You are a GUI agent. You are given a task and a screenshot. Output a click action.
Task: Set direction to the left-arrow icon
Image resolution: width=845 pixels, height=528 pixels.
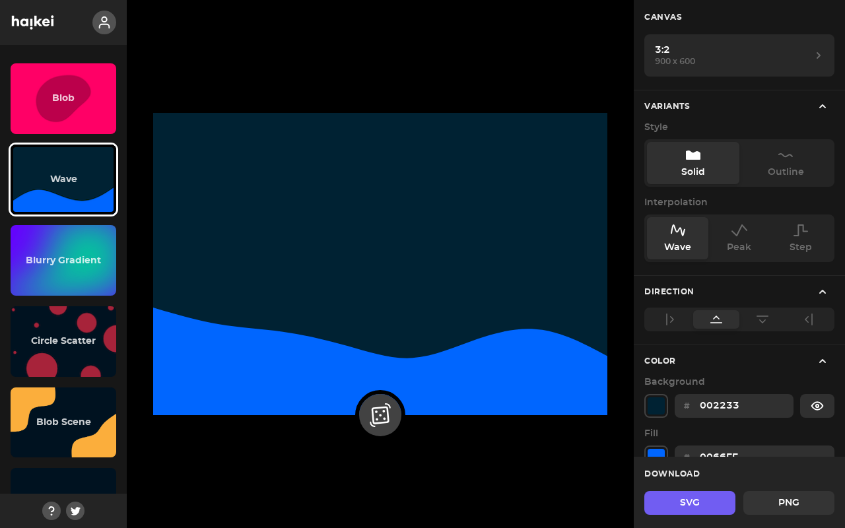click(809, 319)
